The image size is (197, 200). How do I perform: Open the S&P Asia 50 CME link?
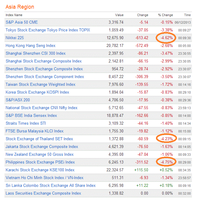[x=22, y=22]
